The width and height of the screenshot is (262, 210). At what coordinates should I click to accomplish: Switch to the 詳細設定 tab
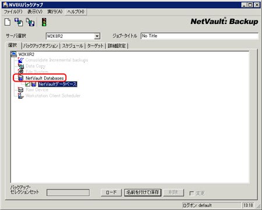[x=116, y=46]
